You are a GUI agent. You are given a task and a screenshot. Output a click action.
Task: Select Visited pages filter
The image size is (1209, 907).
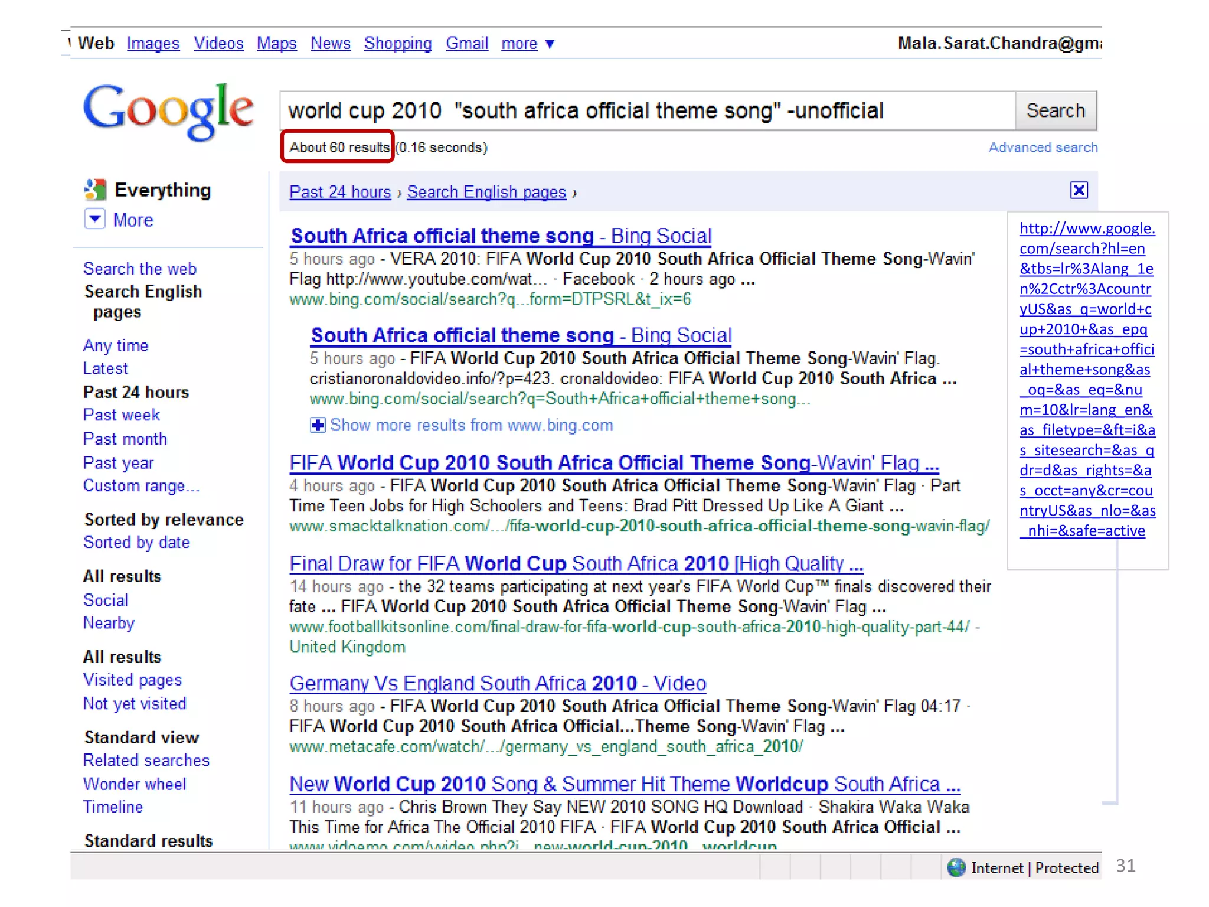[x=132, y=680]
